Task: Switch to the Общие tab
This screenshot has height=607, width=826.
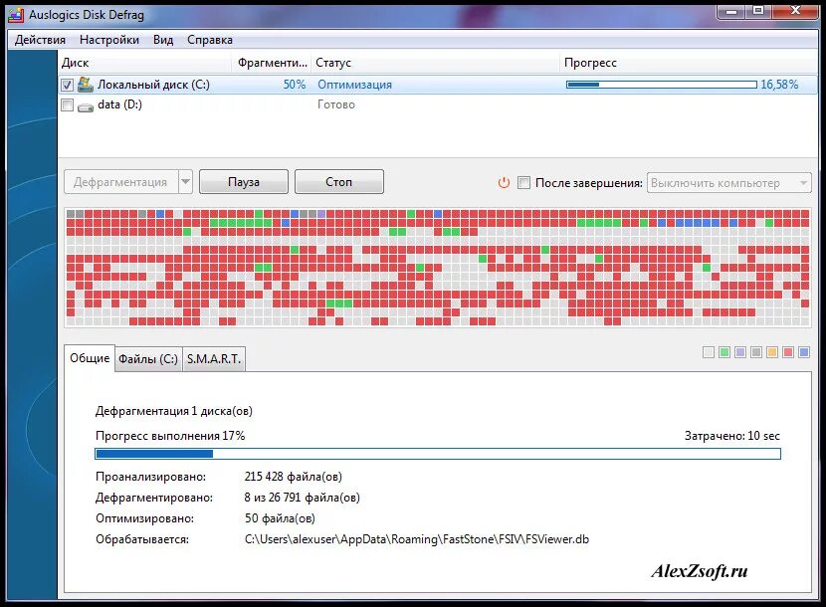Action: [90, 358]
